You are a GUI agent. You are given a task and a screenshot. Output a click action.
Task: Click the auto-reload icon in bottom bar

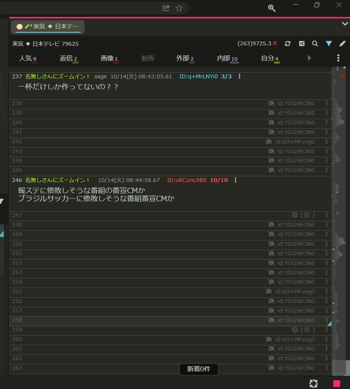click(314, 383)
